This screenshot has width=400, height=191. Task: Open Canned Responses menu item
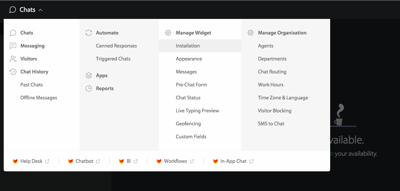point(116,46)
